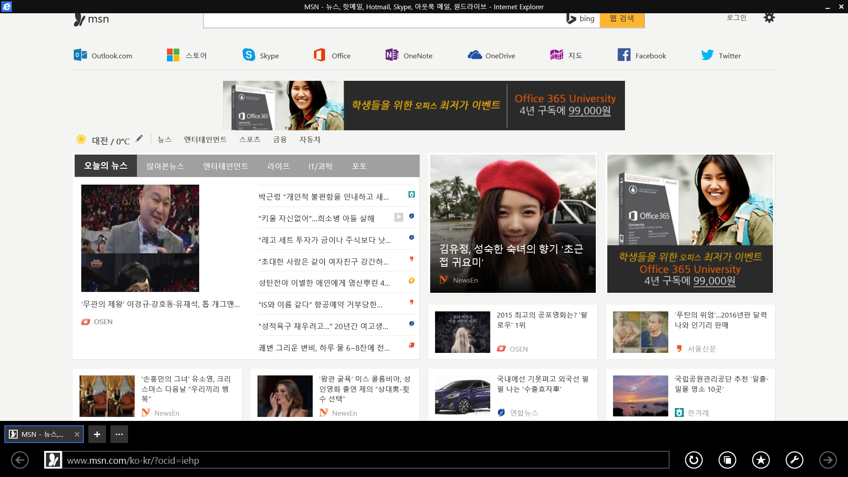
Task: Open the 손흥민의 그녀 유소영 article
Action: 157,395
